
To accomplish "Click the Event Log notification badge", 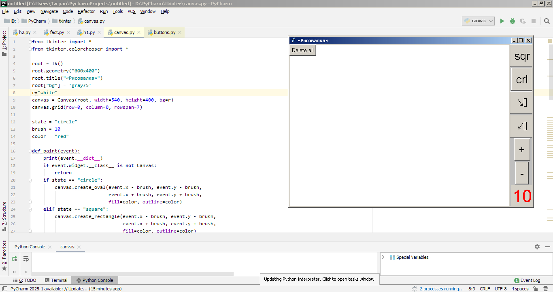I will click(x=517, y=280).
